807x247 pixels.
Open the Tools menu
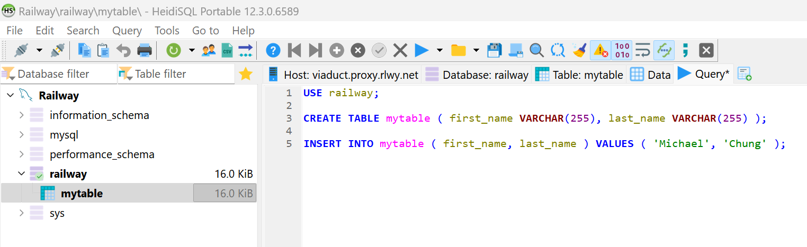[167, 31]
